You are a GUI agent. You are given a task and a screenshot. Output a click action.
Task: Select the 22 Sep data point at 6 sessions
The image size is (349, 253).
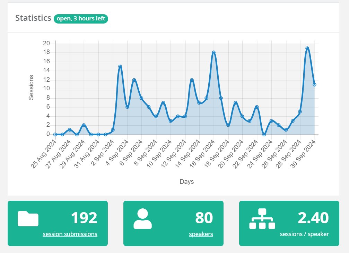(256, 107)
